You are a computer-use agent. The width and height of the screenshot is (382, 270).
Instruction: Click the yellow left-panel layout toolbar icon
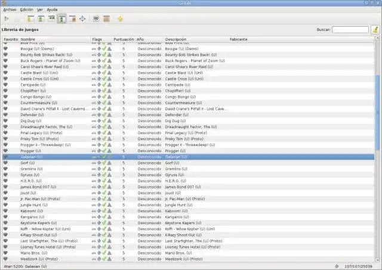point(30,18)
